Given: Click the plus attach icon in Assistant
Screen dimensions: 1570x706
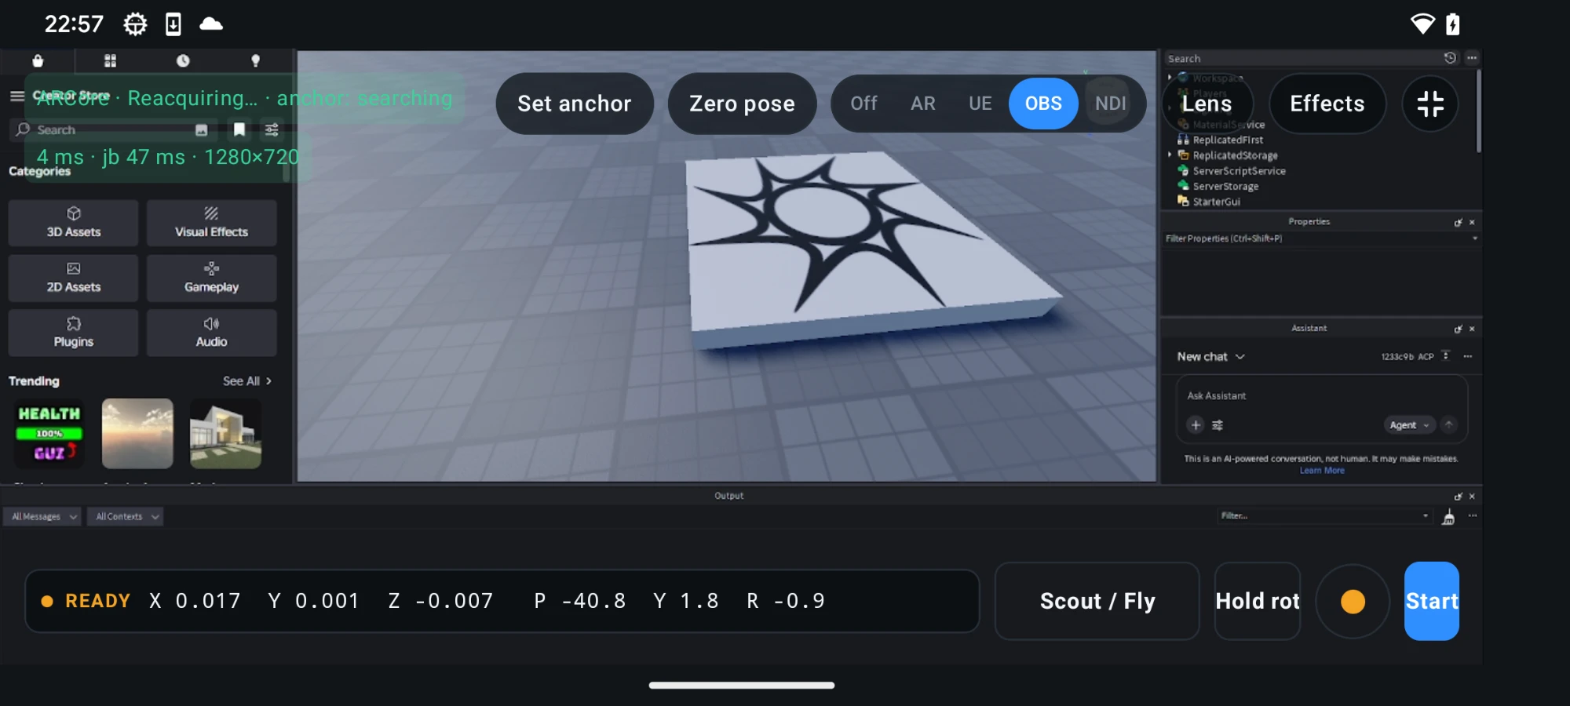Looking at the screenshot, I should [x=1196, y=425].
